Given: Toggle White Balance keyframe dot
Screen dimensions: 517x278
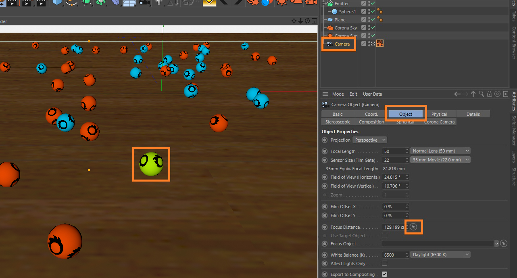Looking at the screenshot, I should click(x=325, y=255).
